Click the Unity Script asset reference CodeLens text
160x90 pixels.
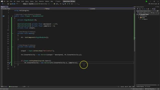coord(28,14)
